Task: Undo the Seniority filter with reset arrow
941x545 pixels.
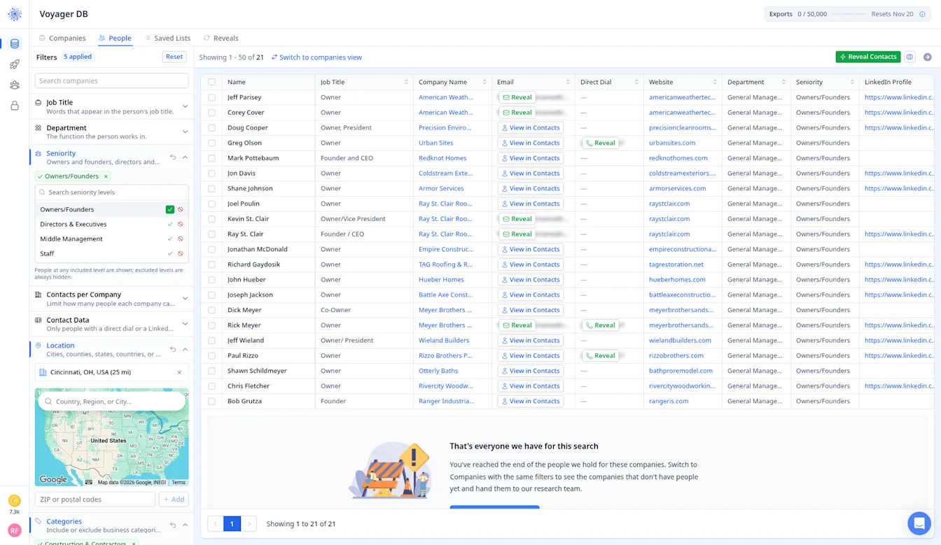Action: (x=173, y=157)
